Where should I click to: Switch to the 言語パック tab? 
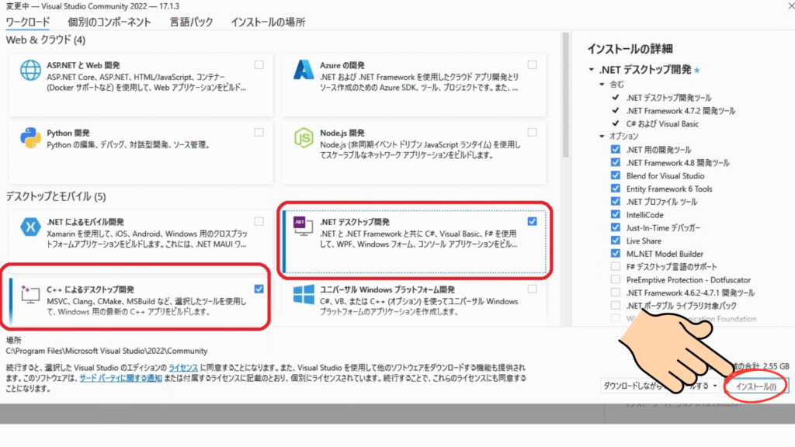191,23
